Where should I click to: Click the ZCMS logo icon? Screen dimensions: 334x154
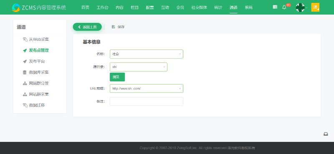click(16, 7)
